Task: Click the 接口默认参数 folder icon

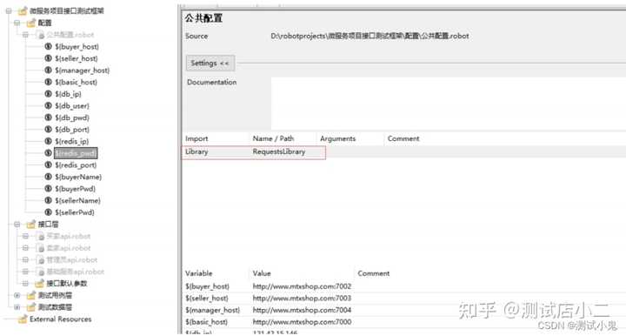Action: click(x=39, y=284)
